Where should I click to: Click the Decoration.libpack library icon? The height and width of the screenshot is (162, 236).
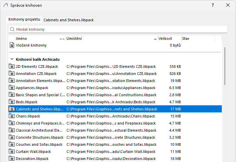(x=12, y=158)
